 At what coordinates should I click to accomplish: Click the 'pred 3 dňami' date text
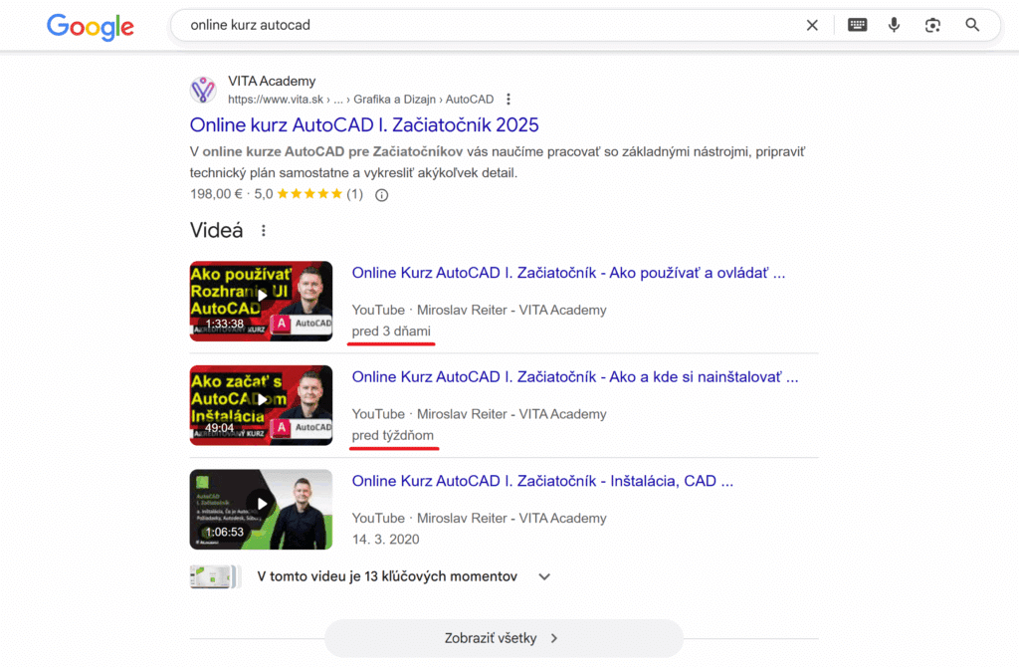(391, 331)
